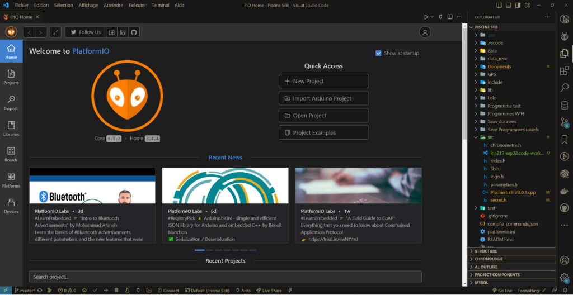Open PlatformIO alien icon in activity bar
The image size is (573, 295).
(x=564, y=36)
